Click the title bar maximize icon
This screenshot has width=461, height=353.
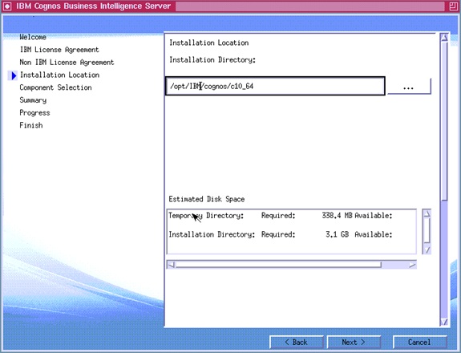(453, 6)
